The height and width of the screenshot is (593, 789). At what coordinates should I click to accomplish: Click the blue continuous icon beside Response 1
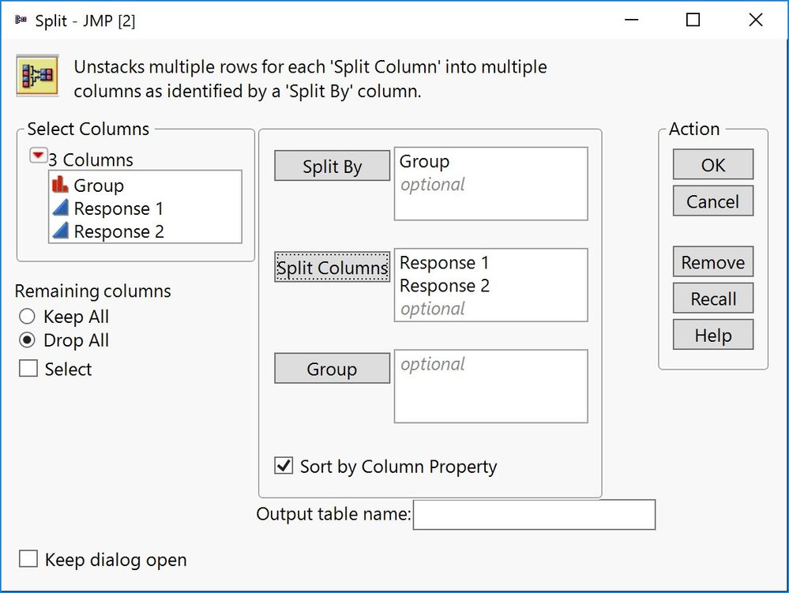tap(60, 208)
